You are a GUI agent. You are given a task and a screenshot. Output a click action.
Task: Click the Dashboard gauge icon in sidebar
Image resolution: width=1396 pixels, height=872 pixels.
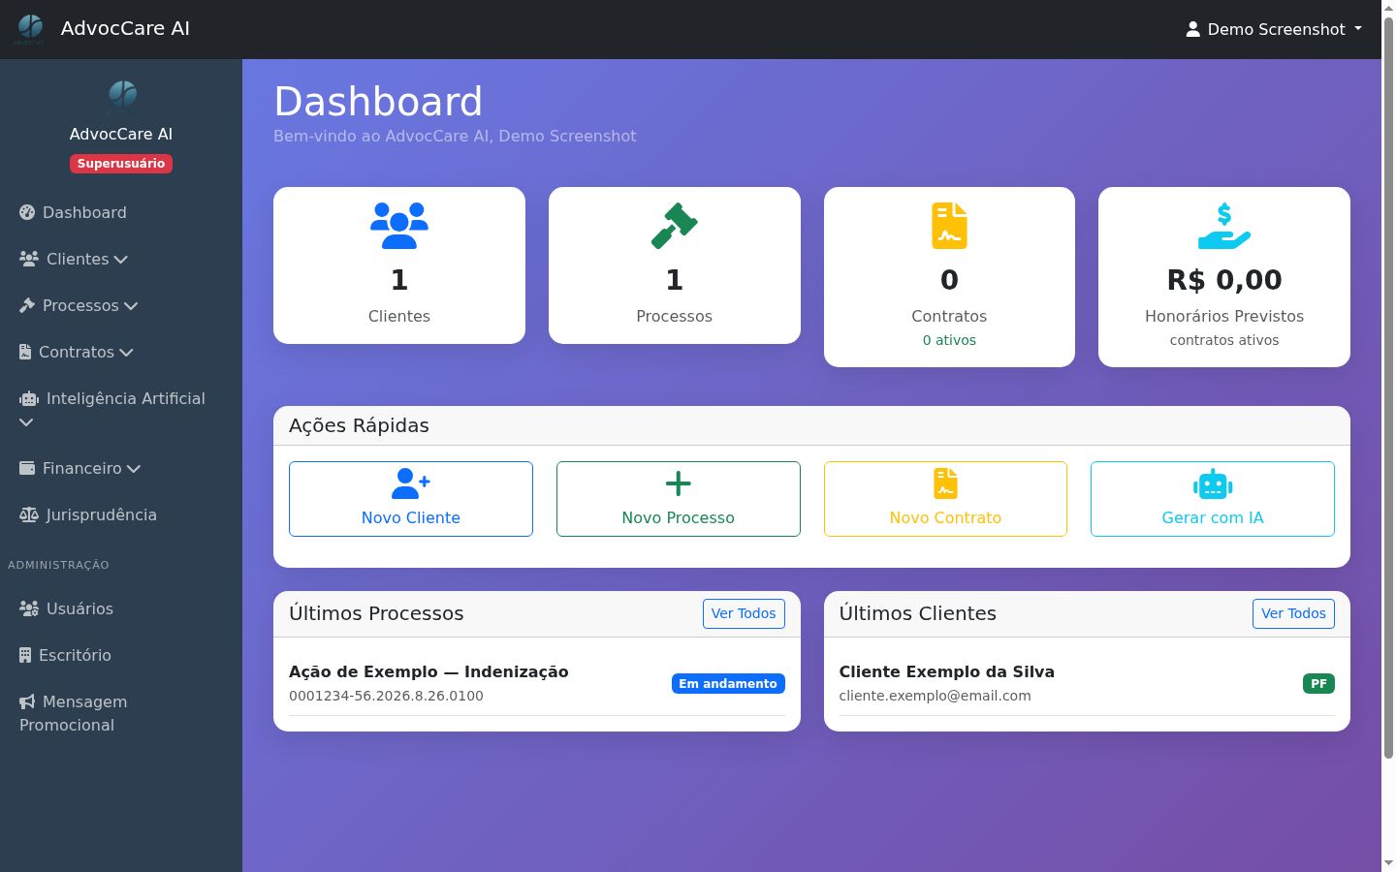coord(27,212)
